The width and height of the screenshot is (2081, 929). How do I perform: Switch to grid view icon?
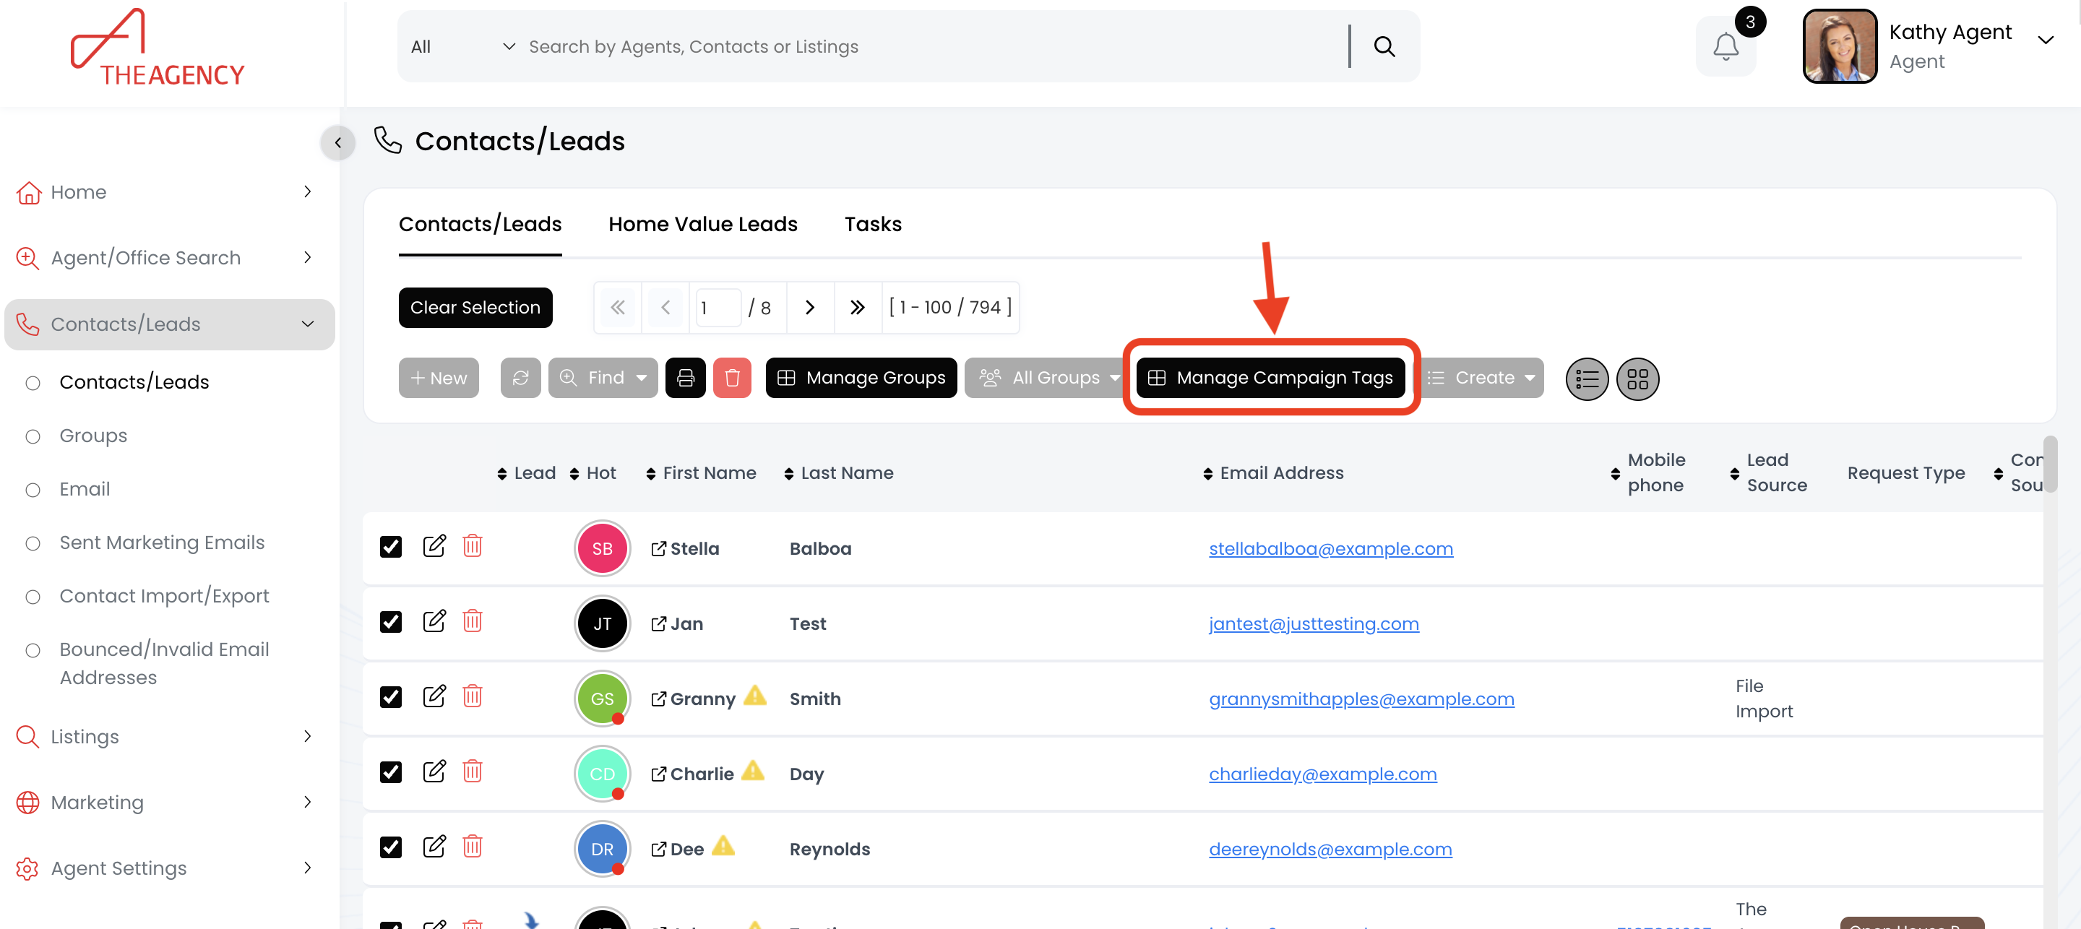[x=1637, y=379]
